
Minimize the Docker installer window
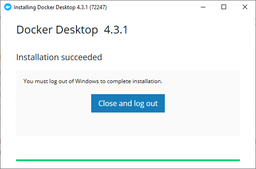click(203, 7)
